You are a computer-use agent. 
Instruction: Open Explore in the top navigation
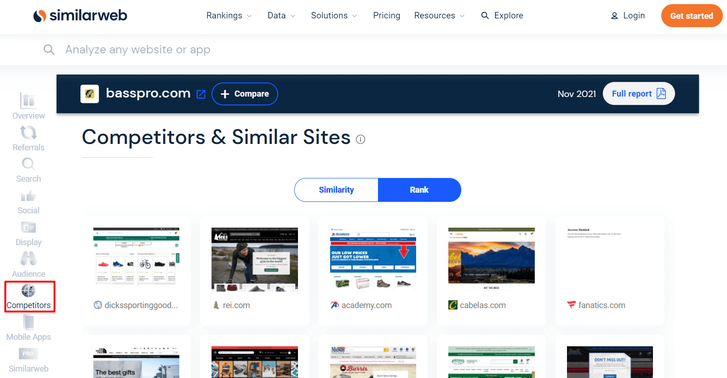pyautogui.click(x=502, y=16)
